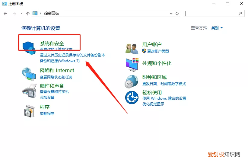Open Clock and Region globe clock icon
The width and height of the screenshot is (248, 160).
coord(132,82)
